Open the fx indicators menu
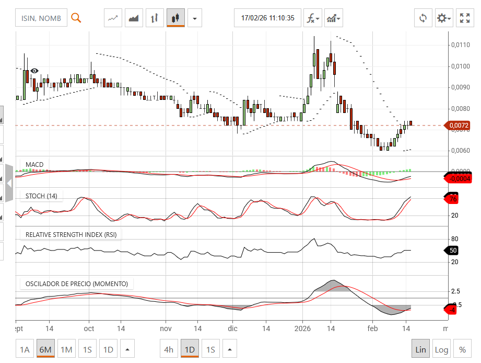 click(313, 18)
